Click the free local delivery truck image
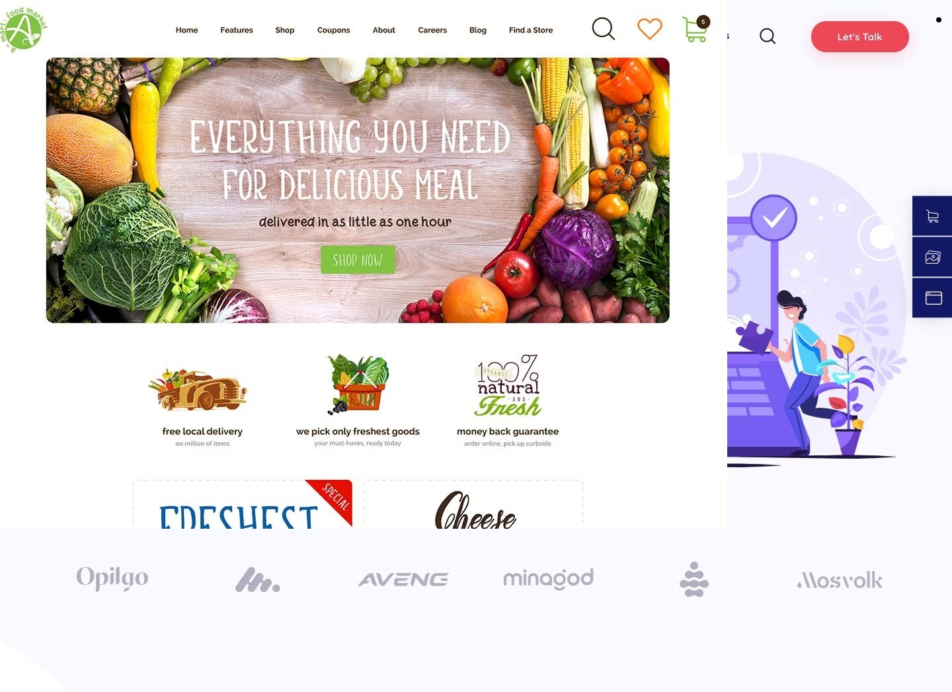The image size is (952, 692). coord(198,389)
